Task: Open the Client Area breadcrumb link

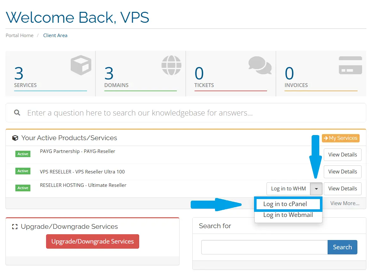Action: tap(55, 35)
